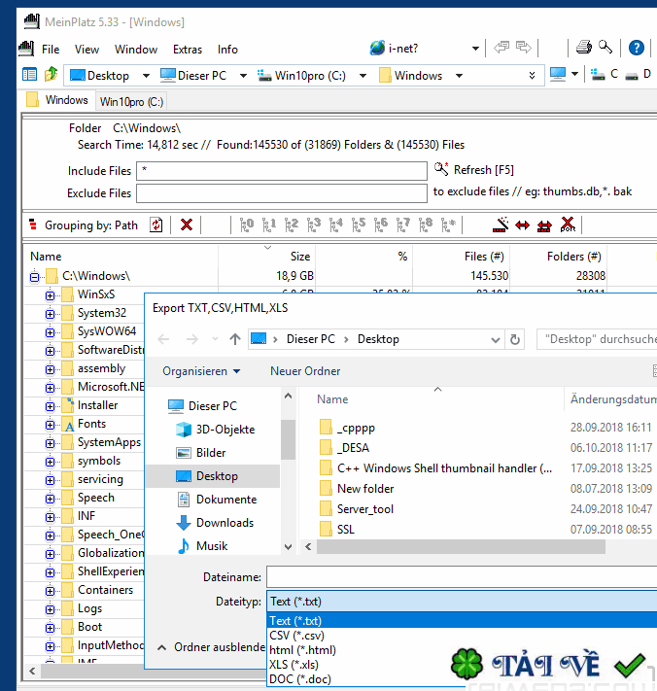Click the key/search icon next to the printer
Image resolution: width=657 pixels, height=691 pixels.
[x=605, y=48]
